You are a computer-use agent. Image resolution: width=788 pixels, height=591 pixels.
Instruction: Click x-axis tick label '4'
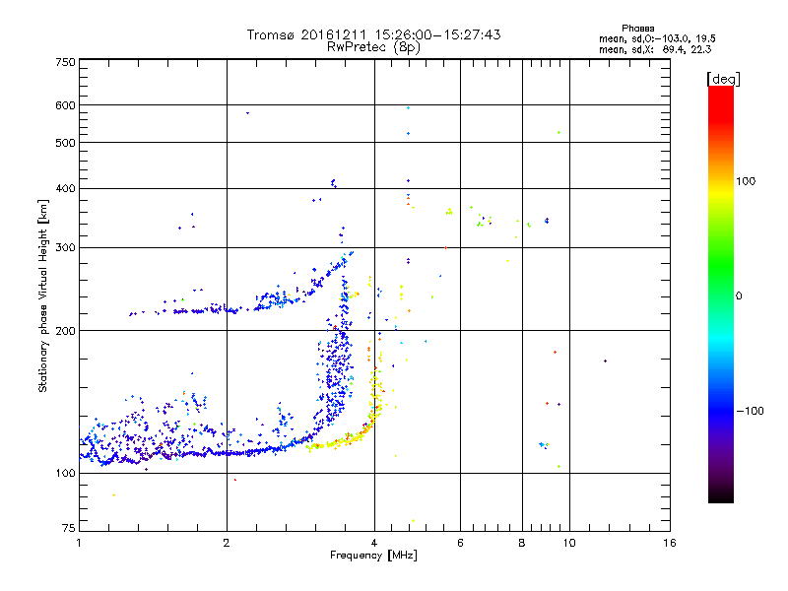374,543
